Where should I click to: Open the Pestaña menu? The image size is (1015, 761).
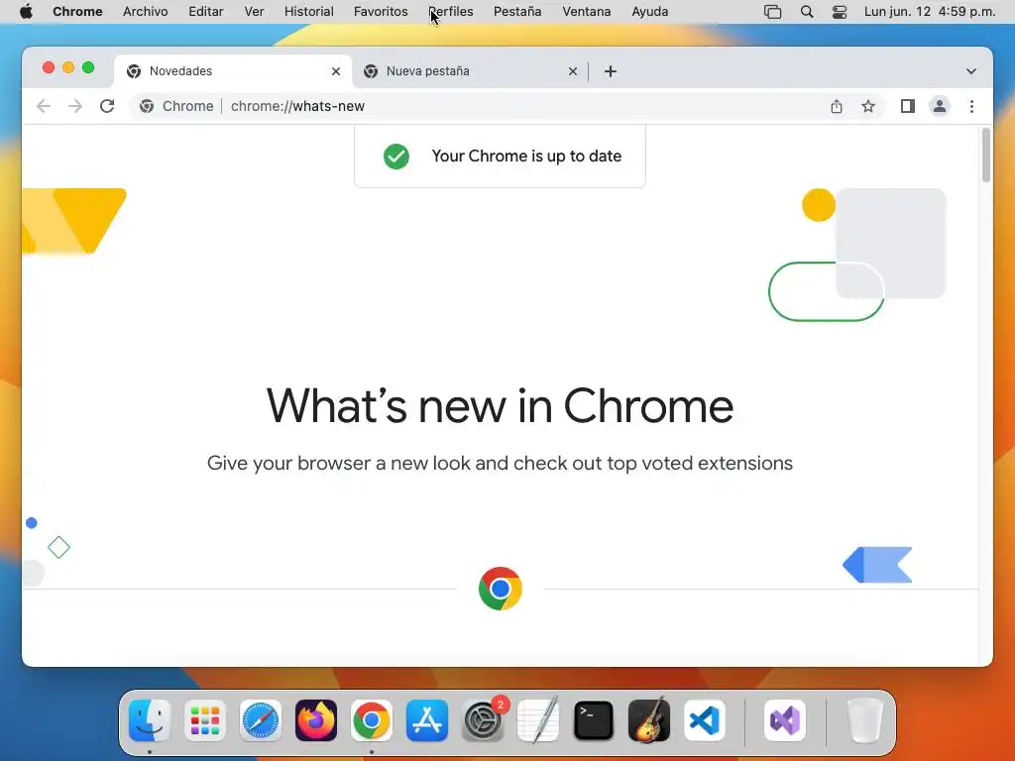coord(517,12)
